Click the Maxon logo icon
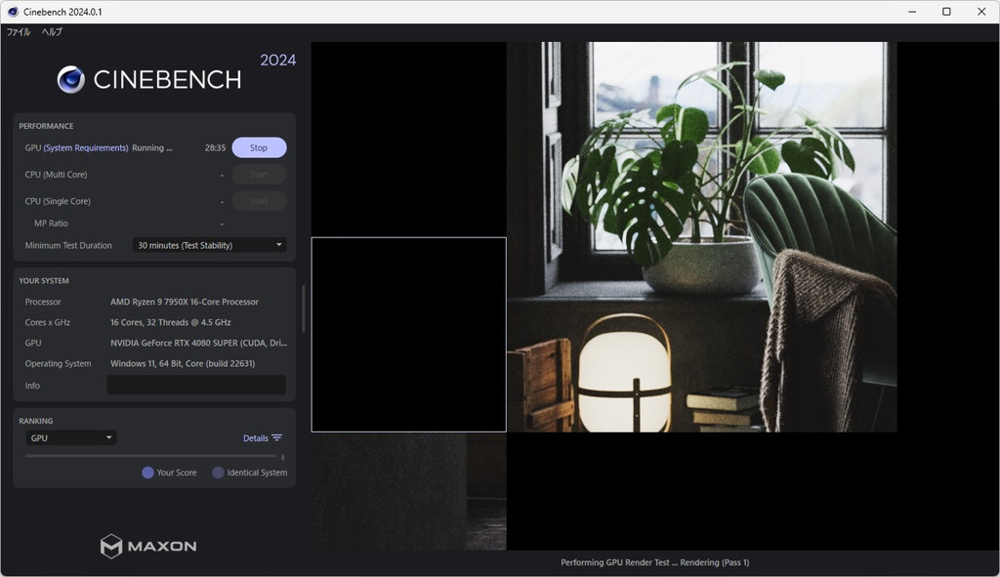This screenshot has height=577, width=1000. [111, 547]
